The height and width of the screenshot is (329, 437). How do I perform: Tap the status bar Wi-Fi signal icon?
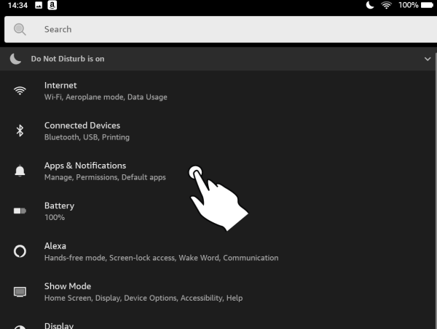coord(386,5)
